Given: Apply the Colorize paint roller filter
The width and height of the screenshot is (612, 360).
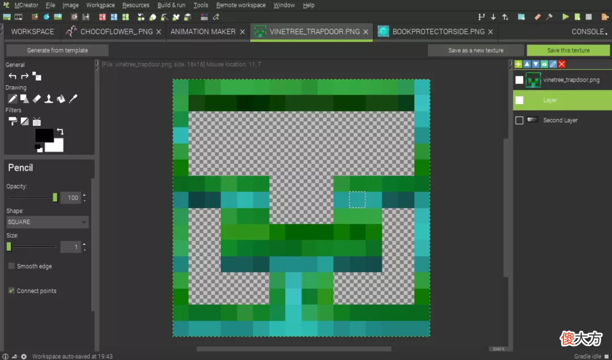Looking at the screenshot, I should (x=12, y=121).
